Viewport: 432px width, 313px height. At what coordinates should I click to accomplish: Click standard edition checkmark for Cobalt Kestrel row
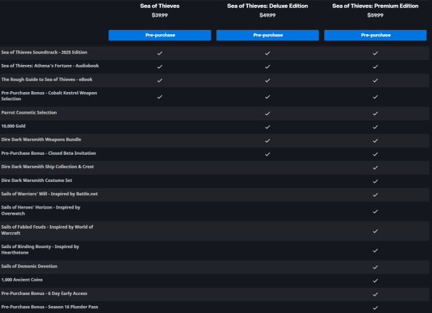click(x=160, y=97)
